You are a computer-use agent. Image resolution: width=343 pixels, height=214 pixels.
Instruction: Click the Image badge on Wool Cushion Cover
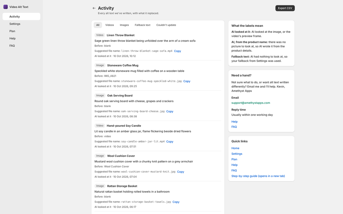pyautogui.click(x=100, y=156)
